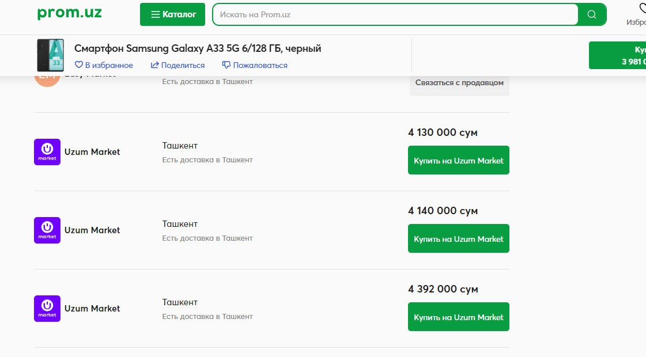646x357 pixels.
Task: Click Ташкент city text in 4 130 000 row
Action: (x=180, y=146)
